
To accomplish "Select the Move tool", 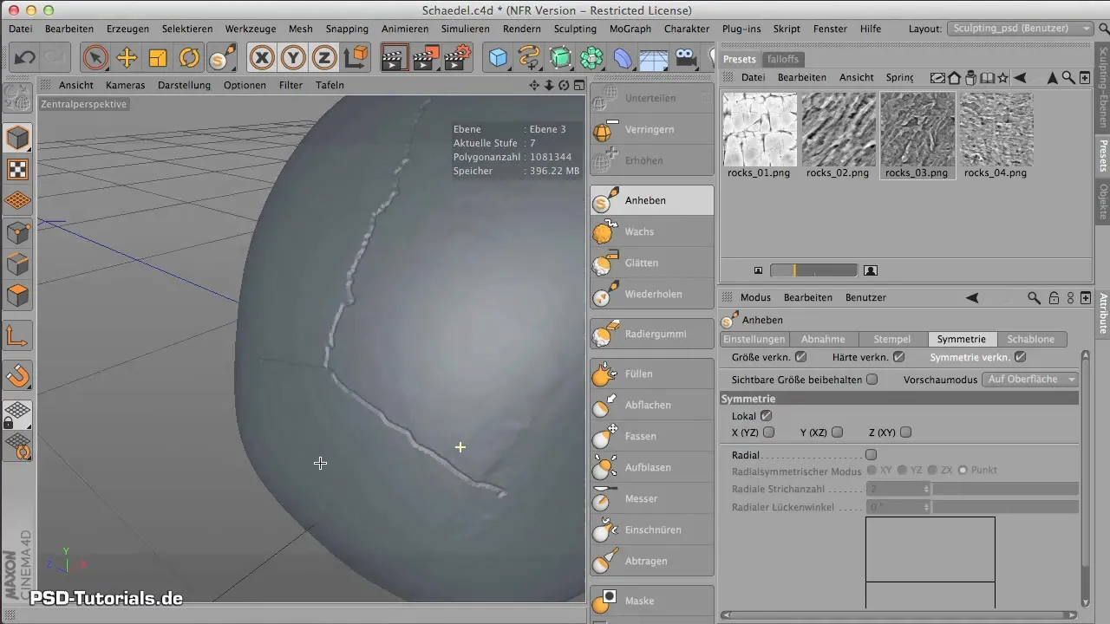I will click(127, 58).
